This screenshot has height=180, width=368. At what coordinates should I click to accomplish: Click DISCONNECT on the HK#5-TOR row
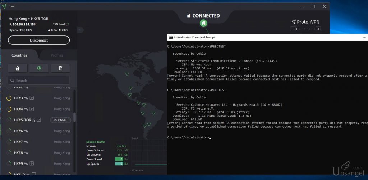point(60,120)
